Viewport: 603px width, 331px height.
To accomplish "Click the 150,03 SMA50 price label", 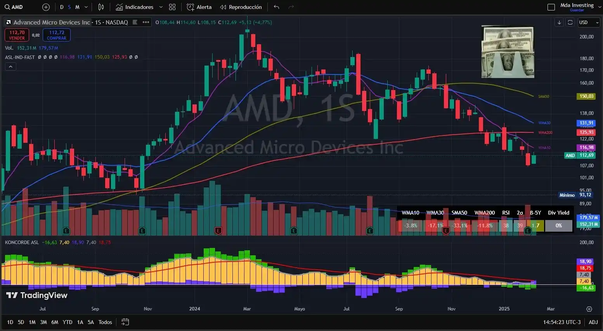I will tap(586, 96).
